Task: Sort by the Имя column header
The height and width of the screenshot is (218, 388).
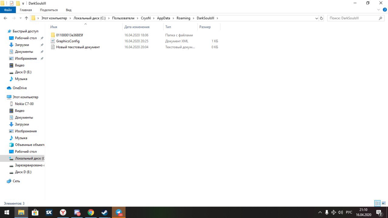Action: point(54,27)
